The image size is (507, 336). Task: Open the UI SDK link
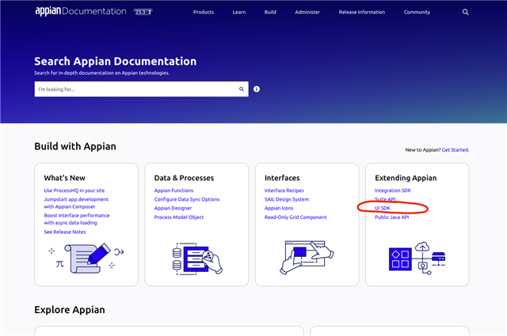383,208
